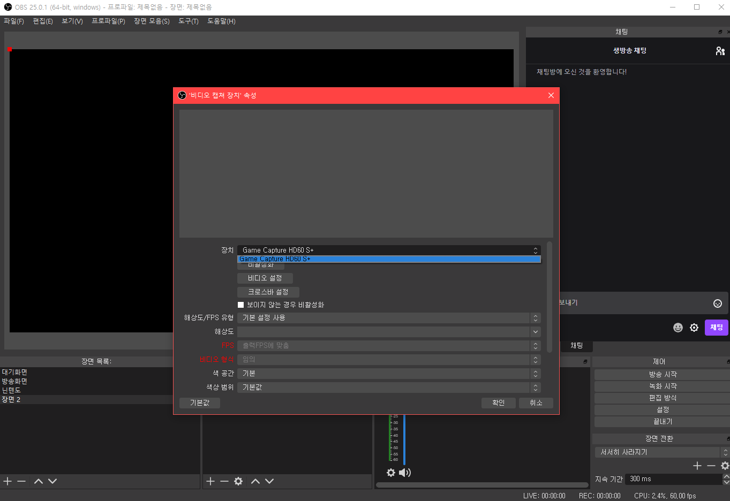Open the chat users list icon

(x=720, y=51)
